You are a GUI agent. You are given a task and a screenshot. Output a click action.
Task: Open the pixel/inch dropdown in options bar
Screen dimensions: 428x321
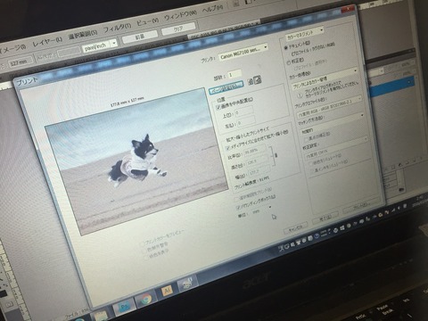(x=100, y=46)
